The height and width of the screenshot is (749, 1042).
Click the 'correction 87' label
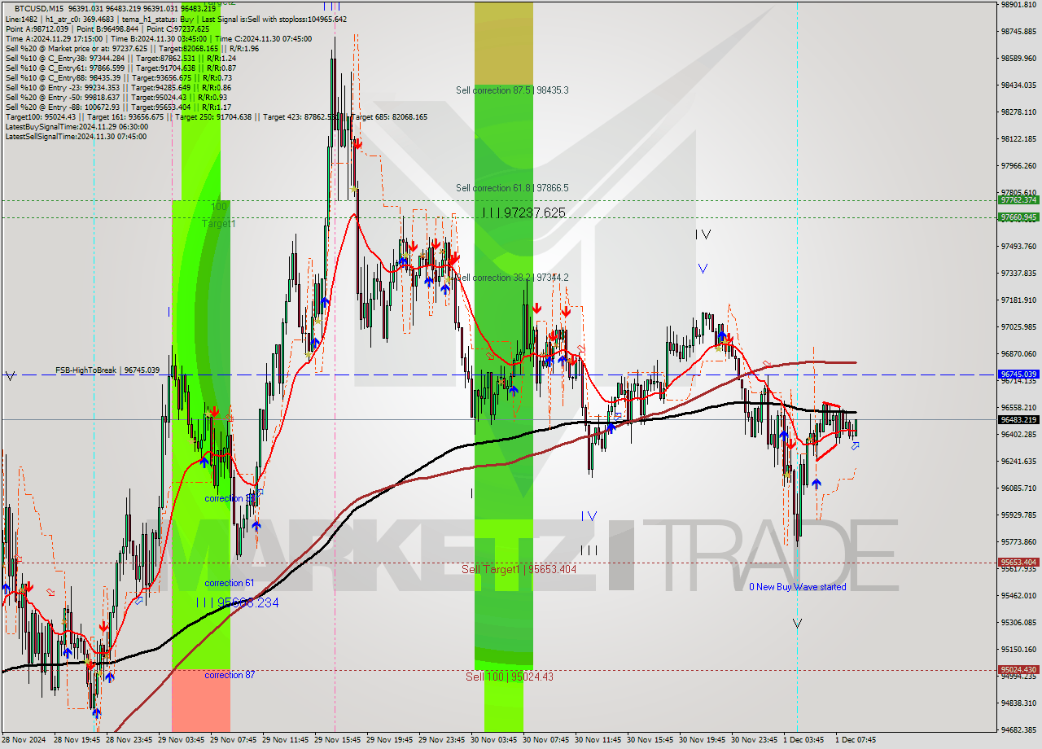230,675
